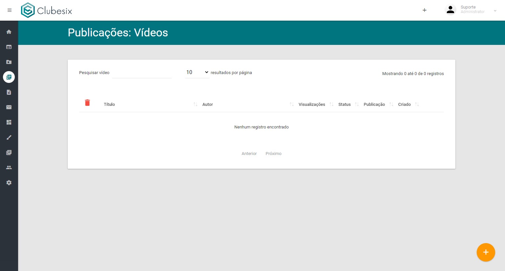Go to Próximo page
This screenshot has width=505, height=271.
pos(273,154)
